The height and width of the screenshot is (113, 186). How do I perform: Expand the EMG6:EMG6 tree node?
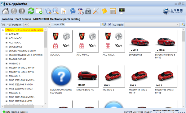(x=7, y=47)
